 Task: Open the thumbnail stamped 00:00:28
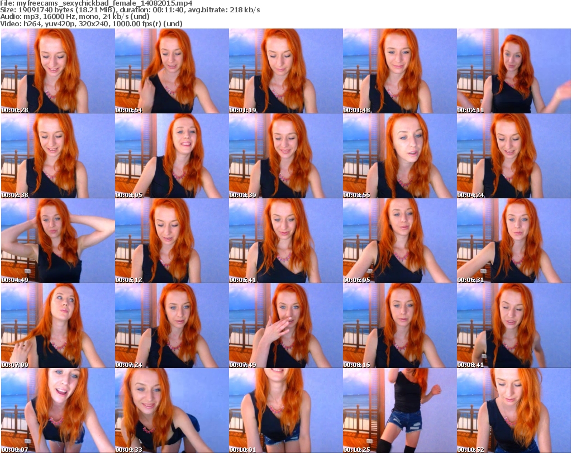coord(58,71)
